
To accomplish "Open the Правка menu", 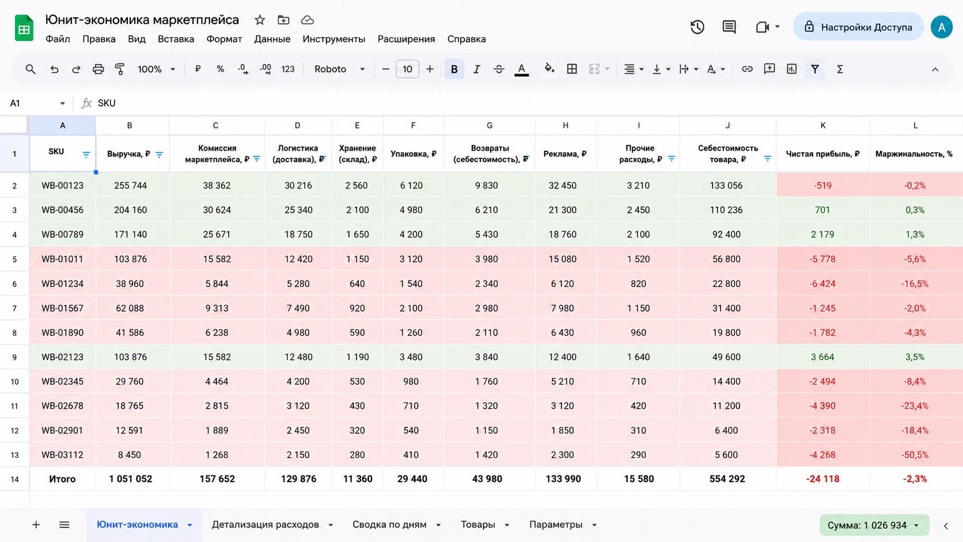I will pos(99,39).
